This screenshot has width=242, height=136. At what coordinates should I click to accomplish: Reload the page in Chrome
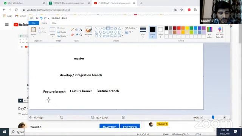(16, 10)
